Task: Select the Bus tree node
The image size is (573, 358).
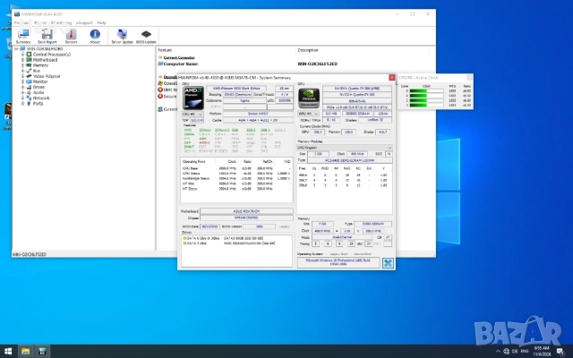Action: [x=37, y=71]
